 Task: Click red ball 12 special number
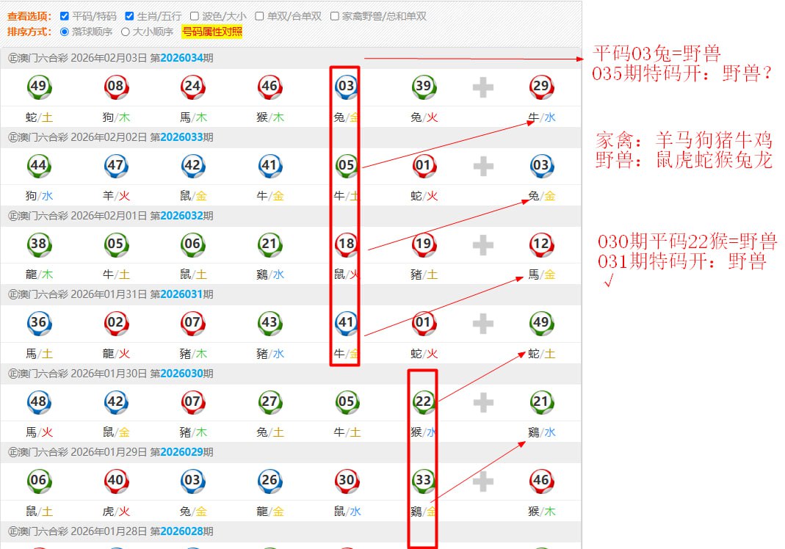tap(540, 244)
